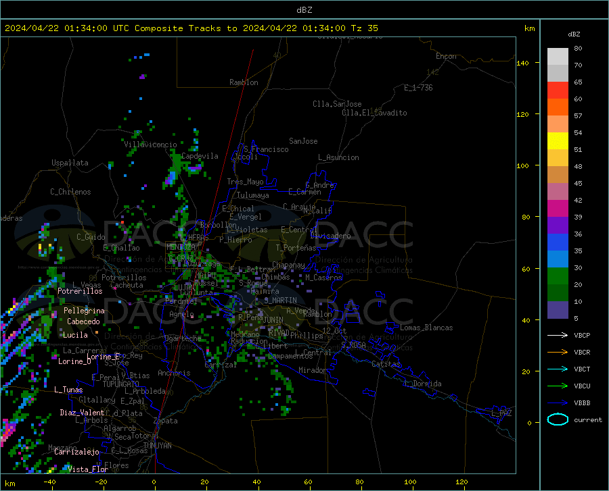Click the Lomas_Blancas map label
The height and width of the screenshot is (491, 609).
coord(426,328)
